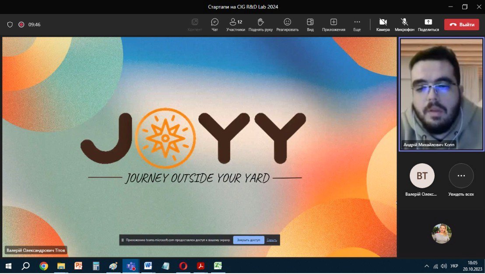The height and width of the screenshot is (274, 485).
Task: Click the red recording indicator
Action: point(21,25)
